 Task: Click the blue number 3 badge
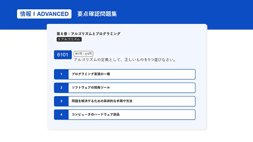point(61,101)
